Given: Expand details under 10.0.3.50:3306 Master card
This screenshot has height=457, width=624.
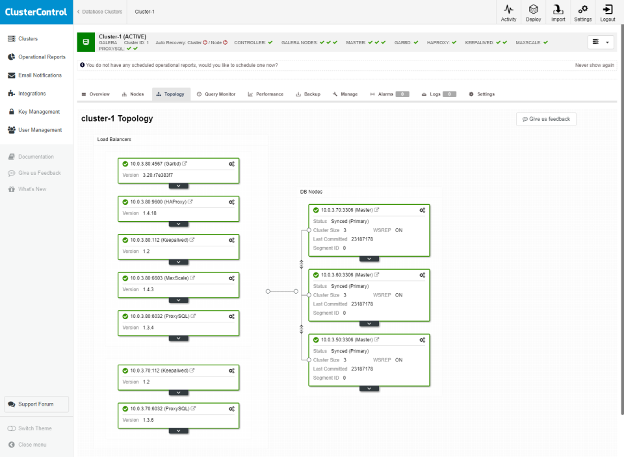Looking at the screenshot, I should tap(369, 389).
